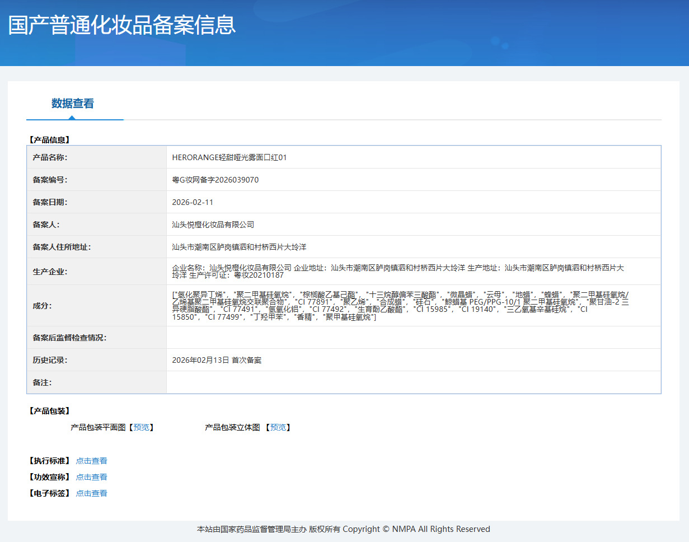The height and width of the screenshot is (542, 689).
Task: Select the 成分 ingredients list text
Action: 400,306
